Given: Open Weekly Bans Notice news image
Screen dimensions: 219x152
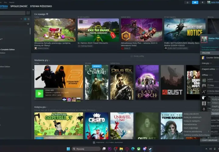Looking at the screenshot, I should (185, 30).
